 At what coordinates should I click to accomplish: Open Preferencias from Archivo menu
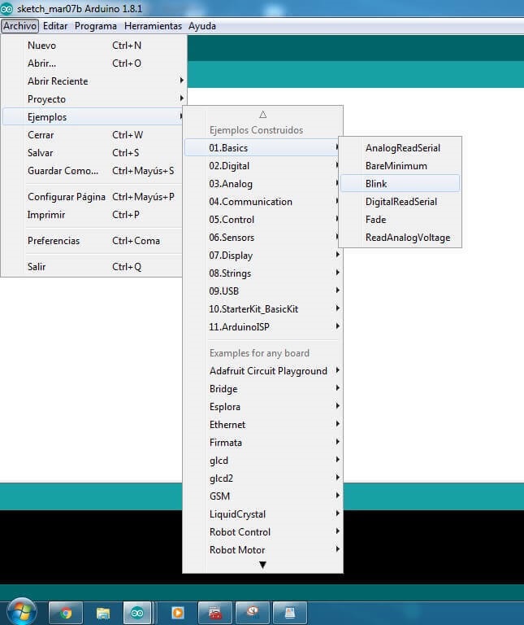(x=93, y=241)
